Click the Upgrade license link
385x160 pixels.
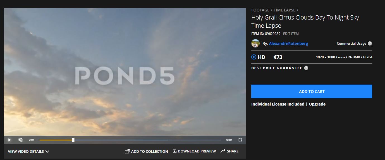click(x=317, y=104)
